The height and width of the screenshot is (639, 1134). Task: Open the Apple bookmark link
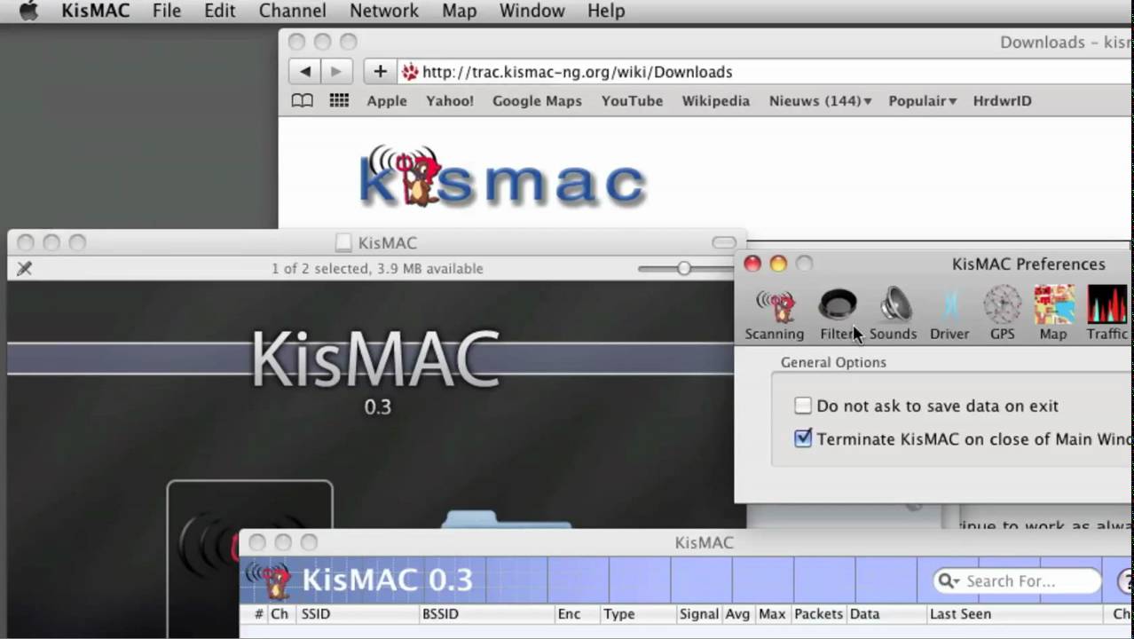click(x=387, y=101)
